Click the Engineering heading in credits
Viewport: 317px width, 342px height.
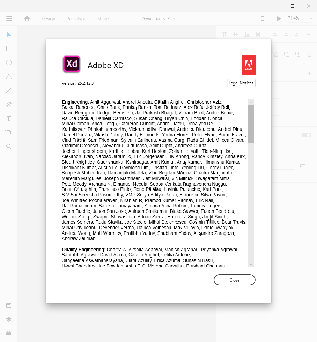[75, 102]
